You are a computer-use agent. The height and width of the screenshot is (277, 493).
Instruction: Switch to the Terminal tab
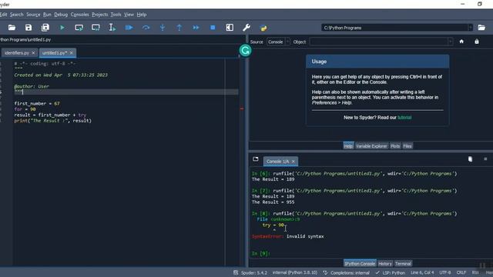pos(403,263)
